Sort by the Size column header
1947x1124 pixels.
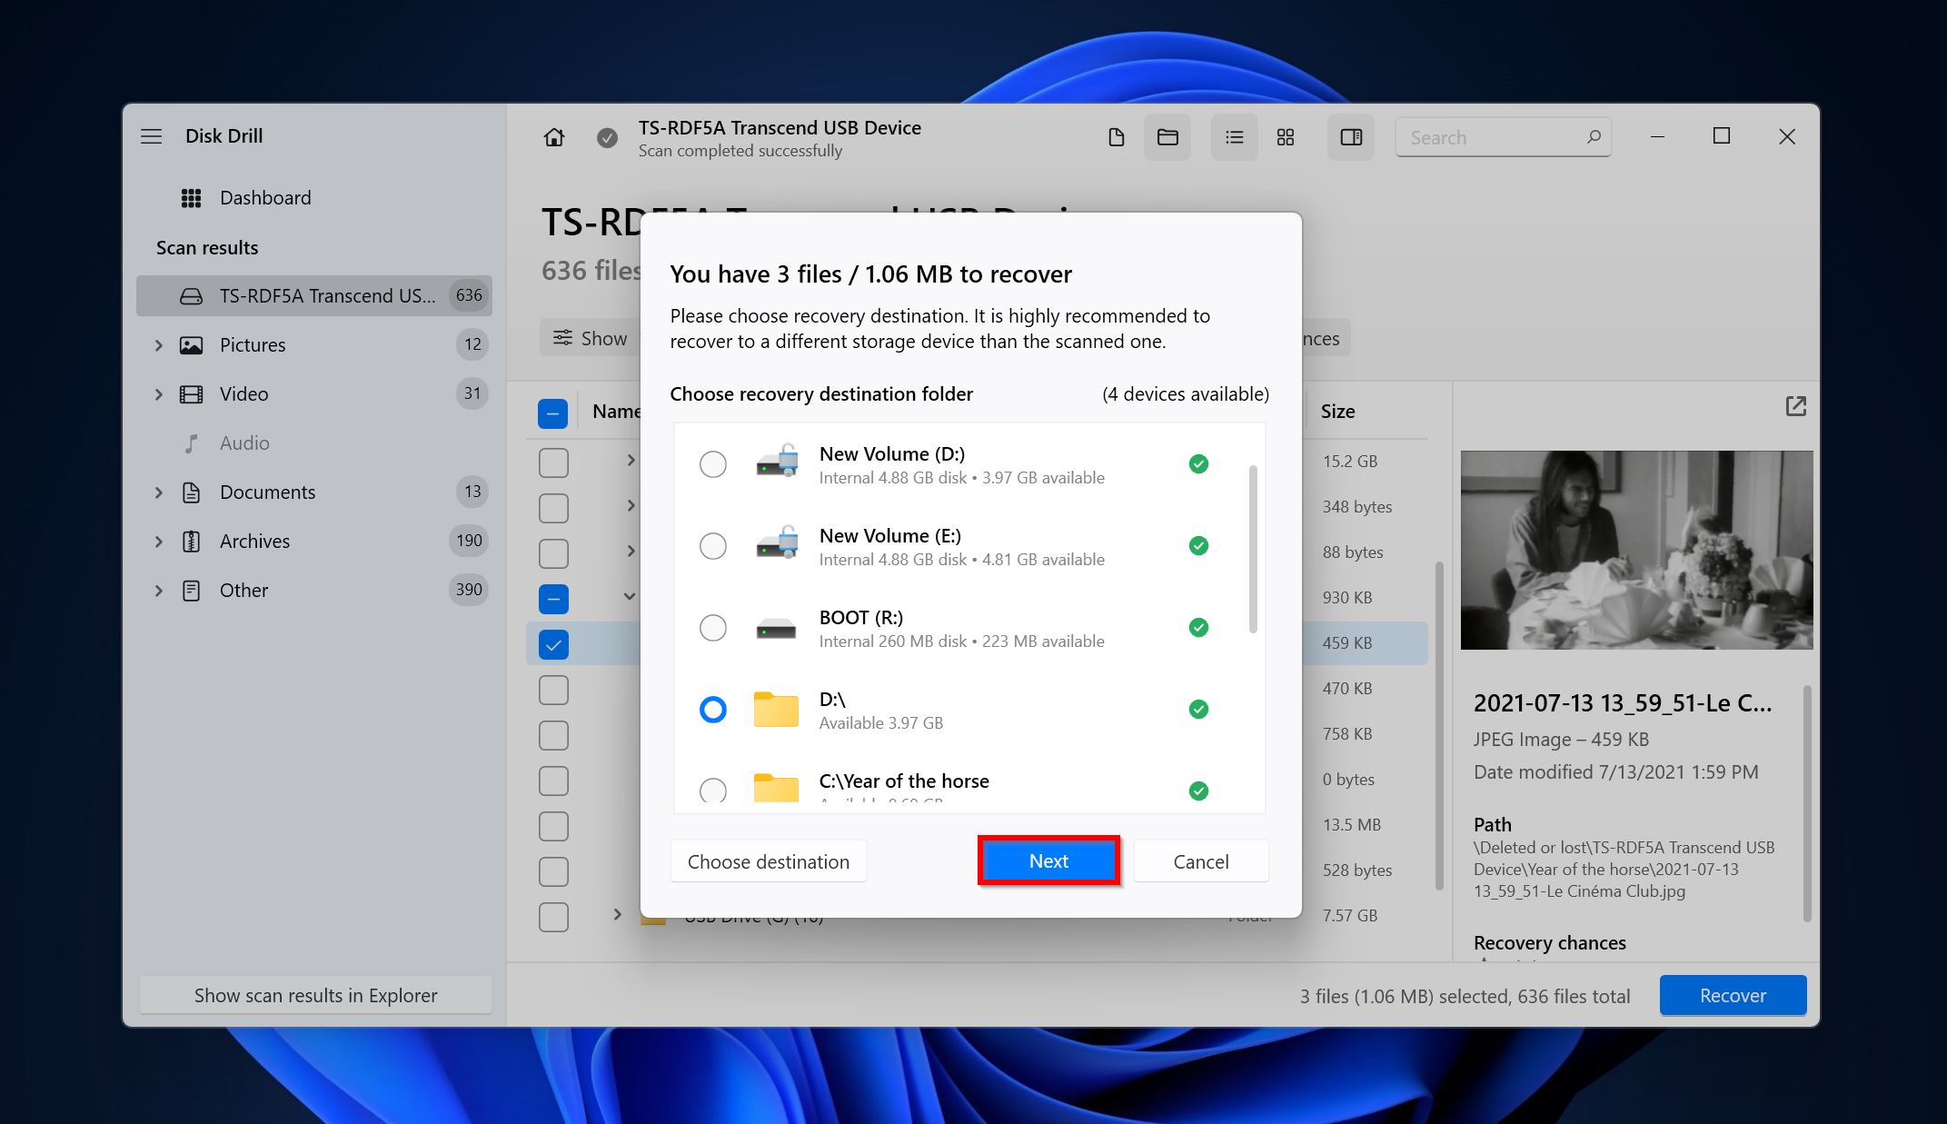point(1338,412)
